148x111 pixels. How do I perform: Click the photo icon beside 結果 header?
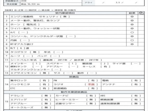click(141, 13)
